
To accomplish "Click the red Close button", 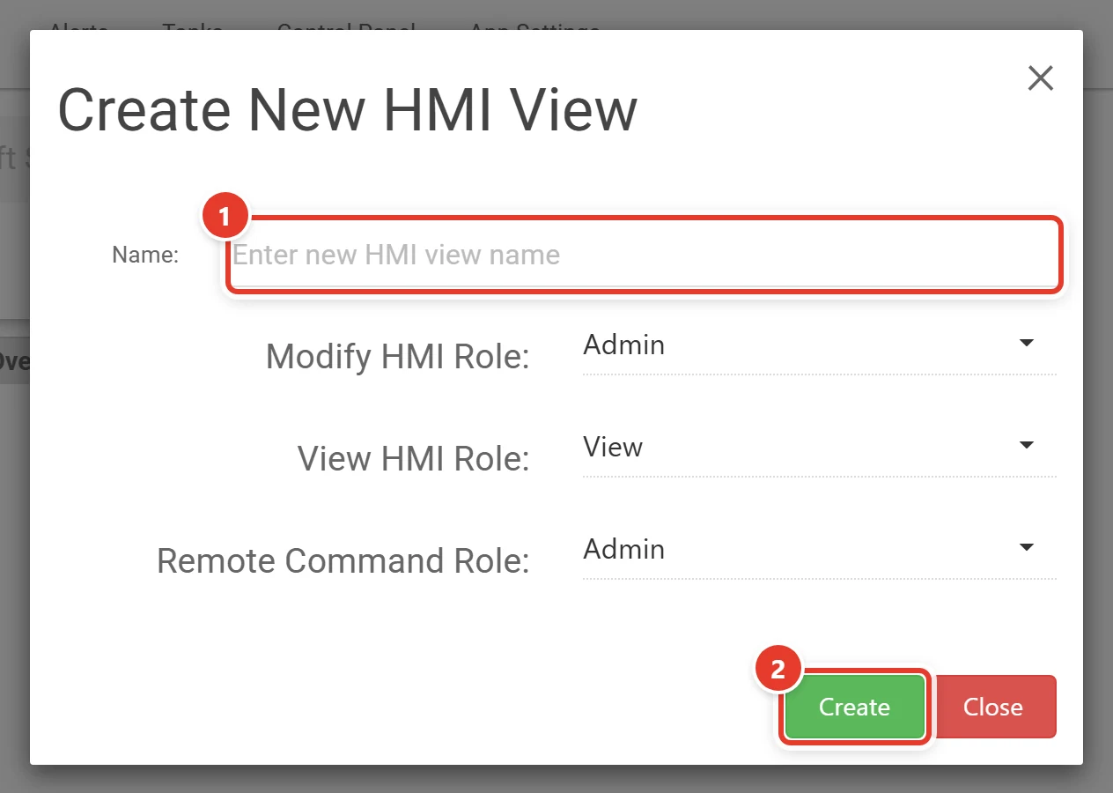I will pyautogui.click(x=992, y=707).
